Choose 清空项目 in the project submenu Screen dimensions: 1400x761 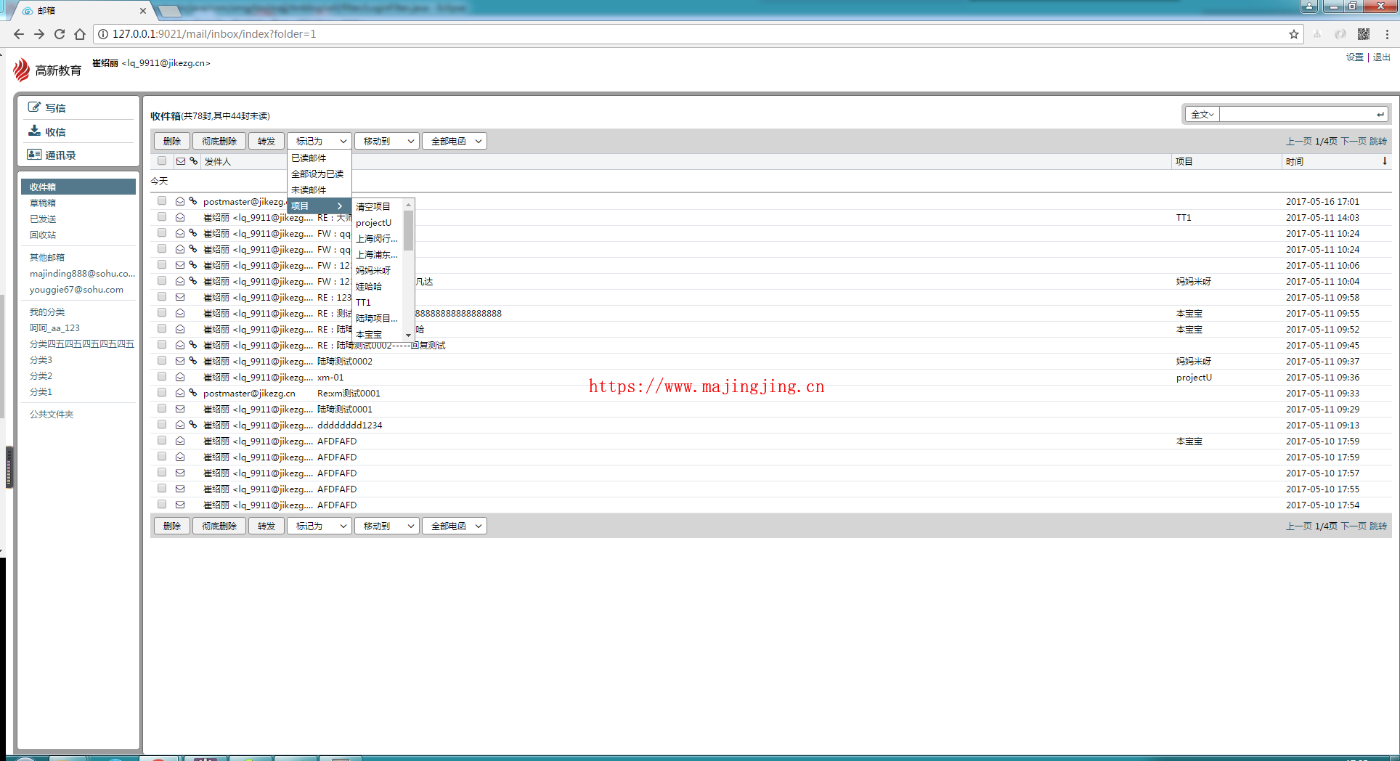click(378, 207)
